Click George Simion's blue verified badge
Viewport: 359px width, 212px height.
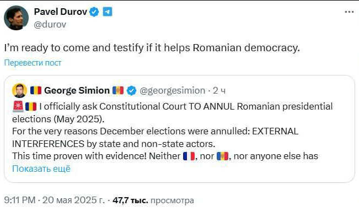click(x=131, y=90)
